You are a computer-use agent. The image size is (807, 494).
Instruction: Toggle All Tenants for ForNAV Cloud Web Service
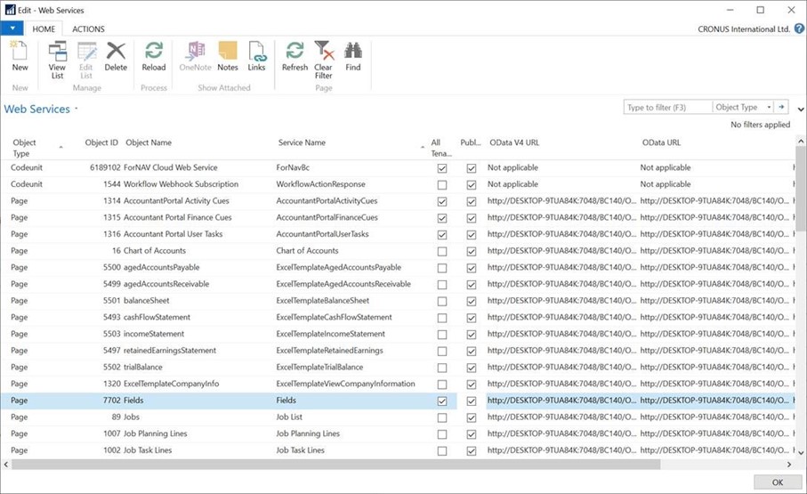(442, 168)
